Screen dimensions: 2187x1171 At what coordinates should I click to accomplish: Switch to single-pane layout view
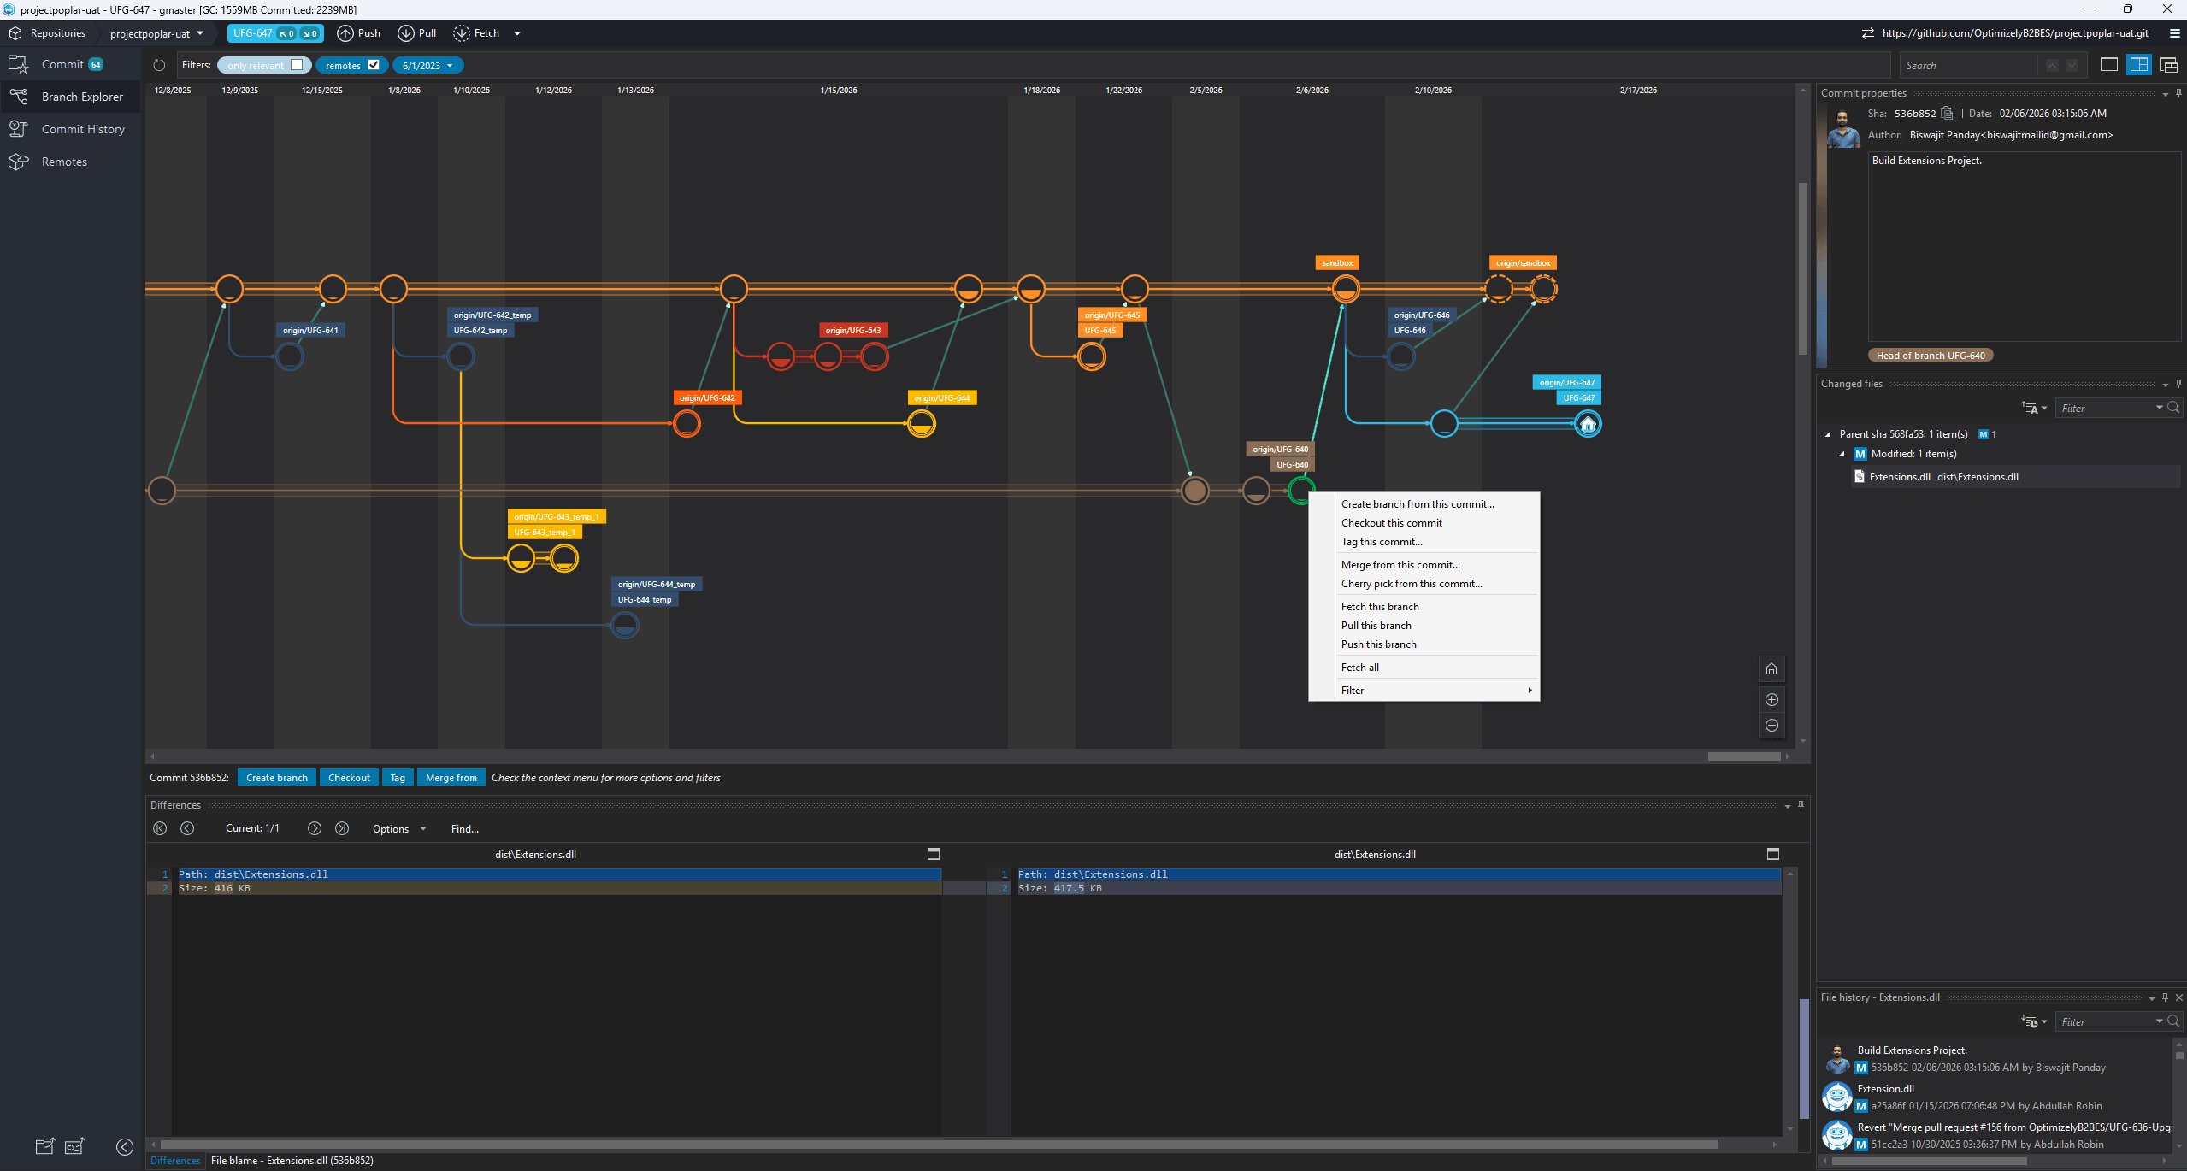2109,65
